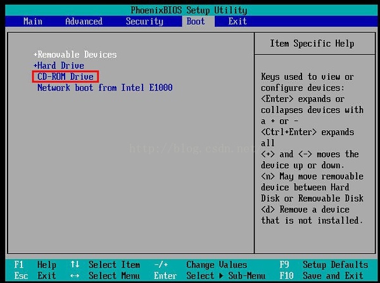This screenshot has height=283, width=380.
Task: Click '<d> Remove a device' help line
Action: (305, 209)
